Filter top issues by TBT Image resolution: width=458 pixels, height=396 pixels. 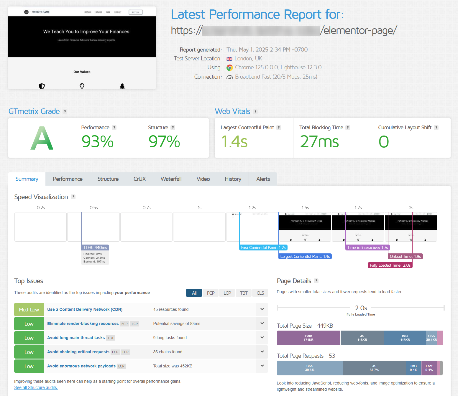click(244, 293)
